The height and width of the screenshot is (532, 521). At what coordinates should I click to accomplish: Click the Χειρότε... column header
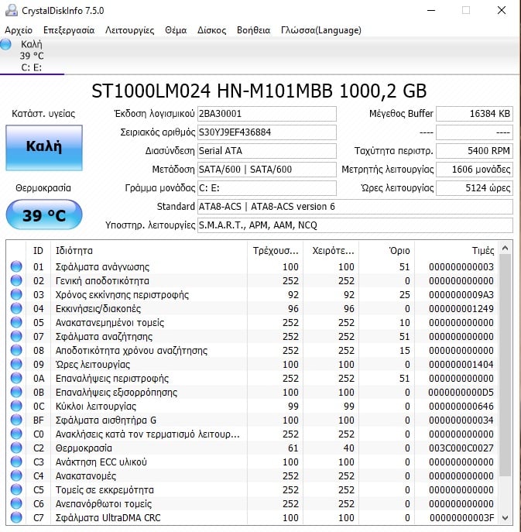point(331,251)
